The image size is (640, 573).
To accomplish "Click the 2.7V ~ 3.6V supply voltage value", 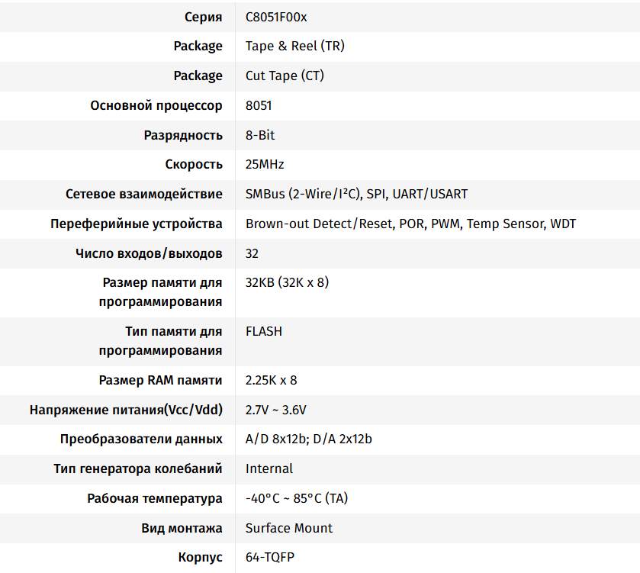I will click(275, 410).
